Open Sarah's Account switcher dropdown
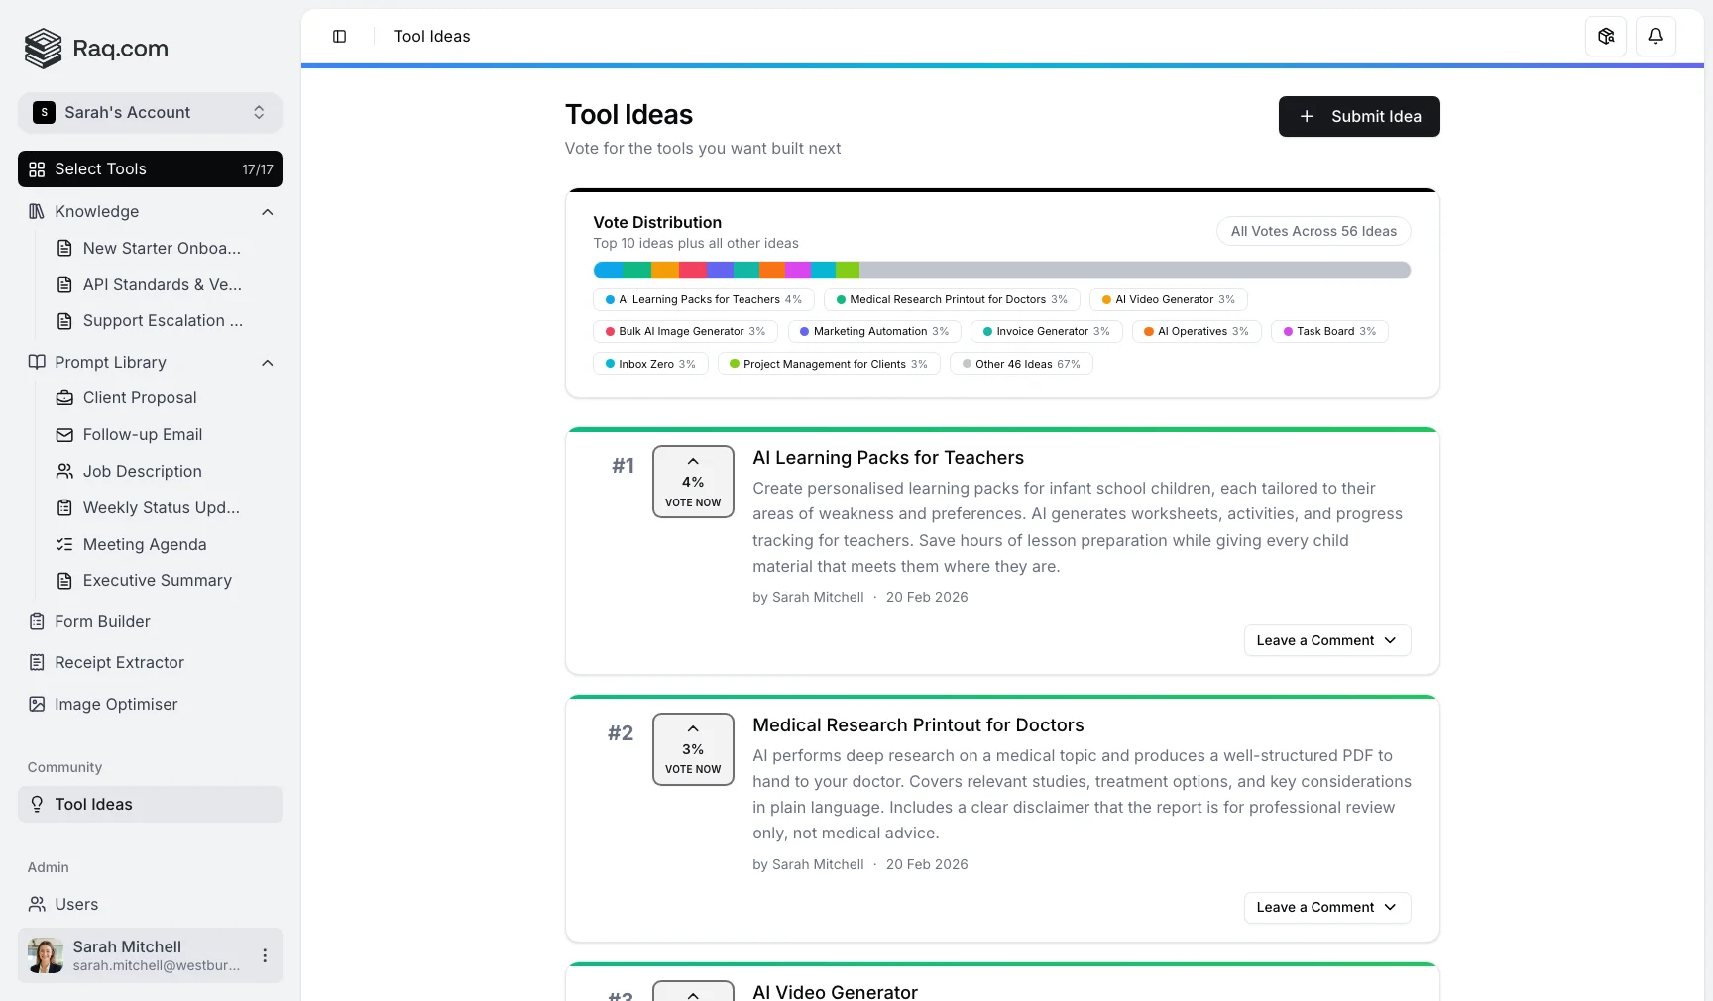The height and width of the screenshot is (1001, 1713). click(x=150, y=113)
